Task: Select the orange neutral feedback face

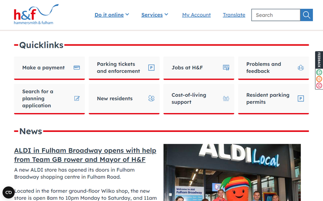Action: pos(319,79)
